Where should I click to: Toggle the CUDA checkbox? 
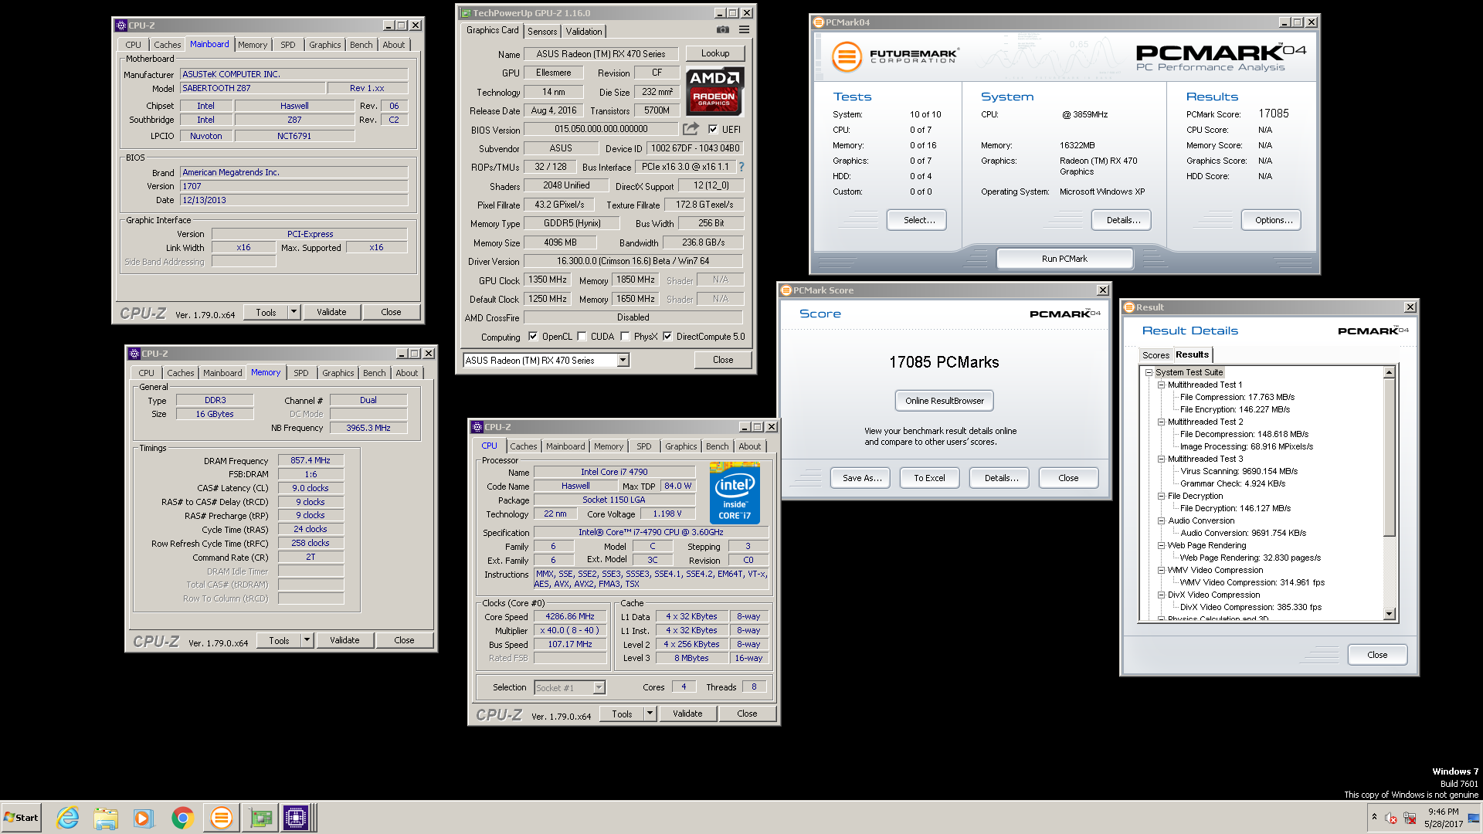click(582, 337)
